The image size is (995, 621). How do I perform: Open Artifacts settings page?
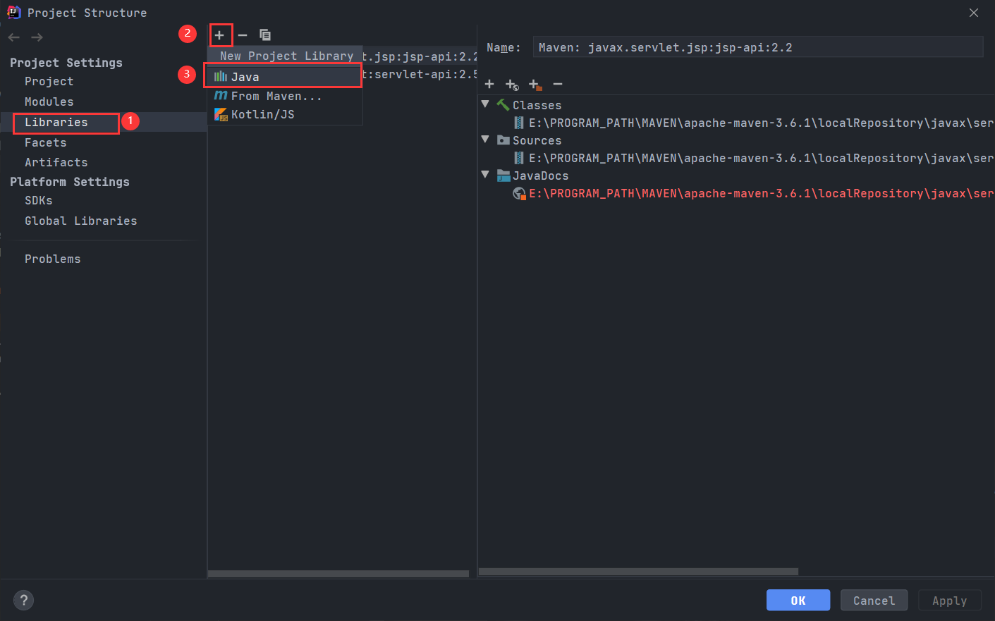pos(56,162)
